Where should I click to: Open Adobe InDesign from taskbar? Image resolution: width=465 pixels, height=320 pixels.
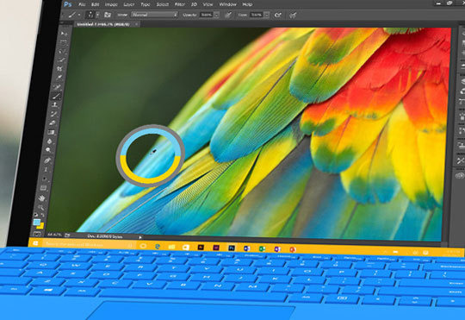(216, 248)
